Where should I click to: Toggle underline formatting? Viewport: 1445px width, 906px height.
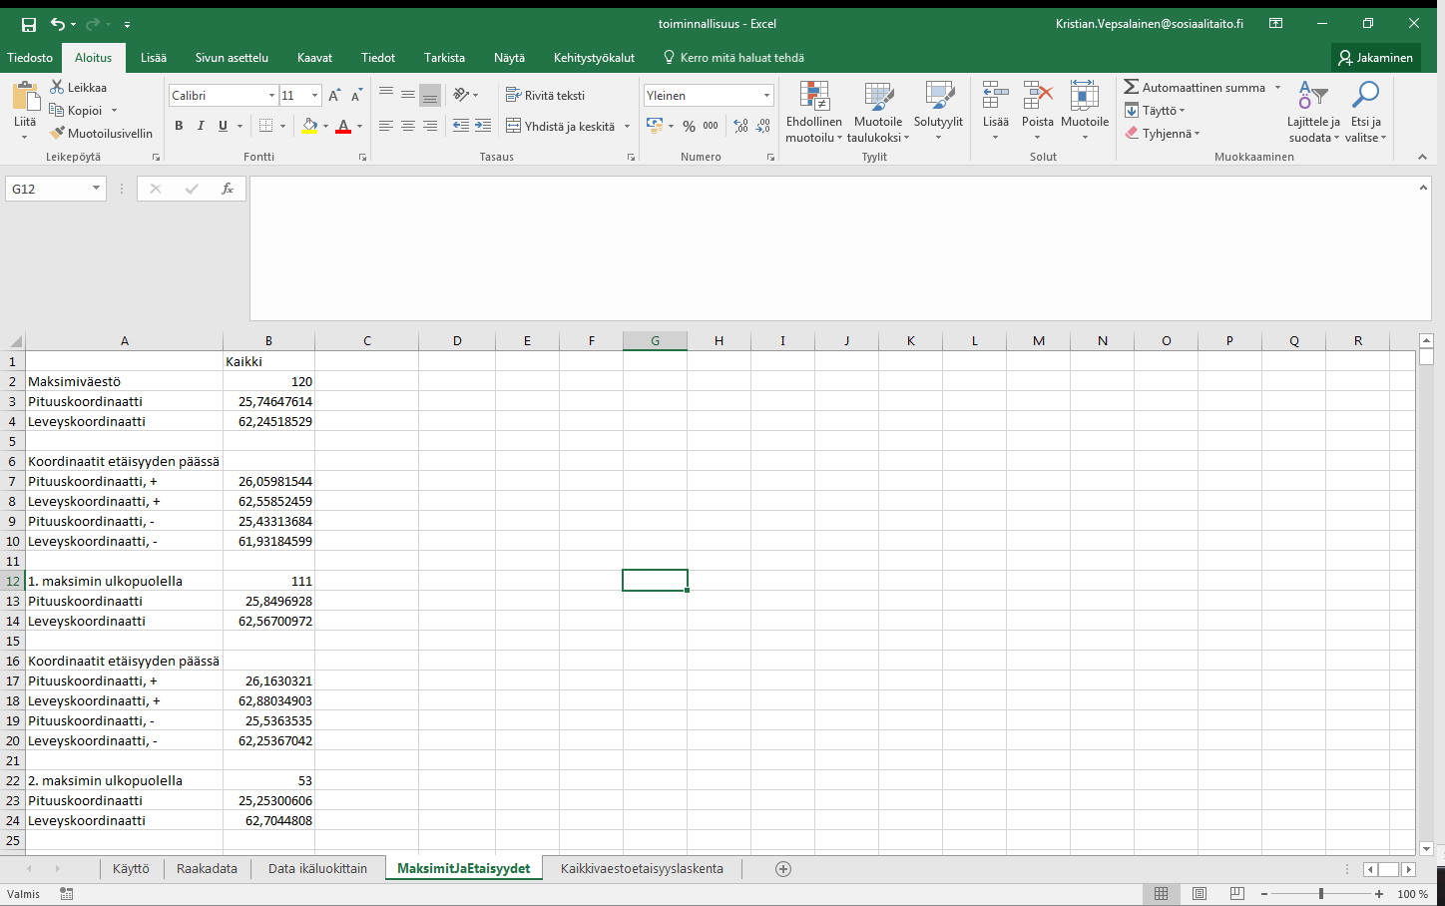pyautogui.click(x=223, y=126)
